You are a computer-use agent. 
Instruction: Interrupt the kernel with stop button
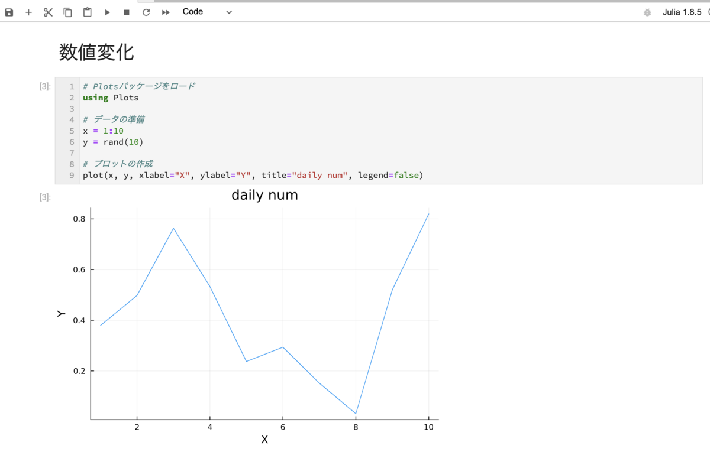pos(127,12)
